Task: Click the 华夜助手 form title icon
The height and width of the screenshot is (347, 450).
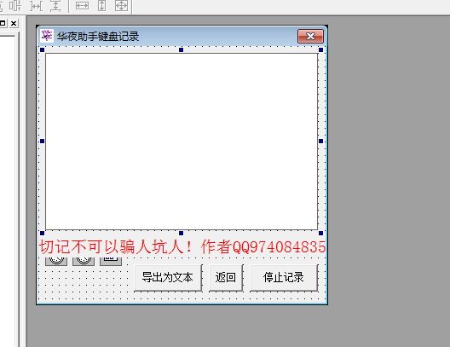Action: 47,36
